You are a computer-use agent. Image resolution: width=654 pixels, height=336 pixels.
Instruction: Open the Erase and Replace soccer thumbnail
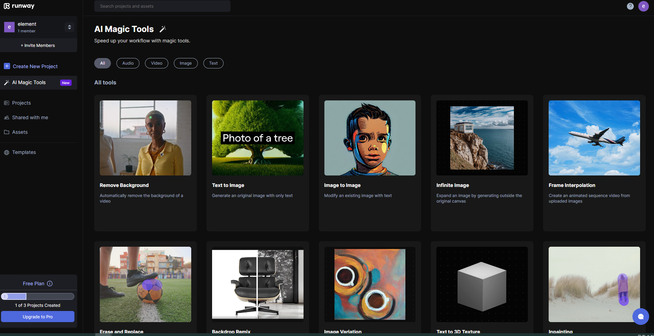click(145, 284)
